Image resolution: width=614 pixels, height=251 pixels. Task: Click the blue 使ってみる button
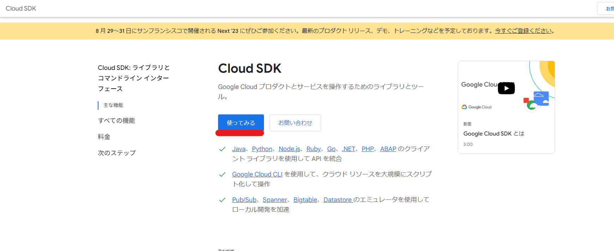point(241,123)
